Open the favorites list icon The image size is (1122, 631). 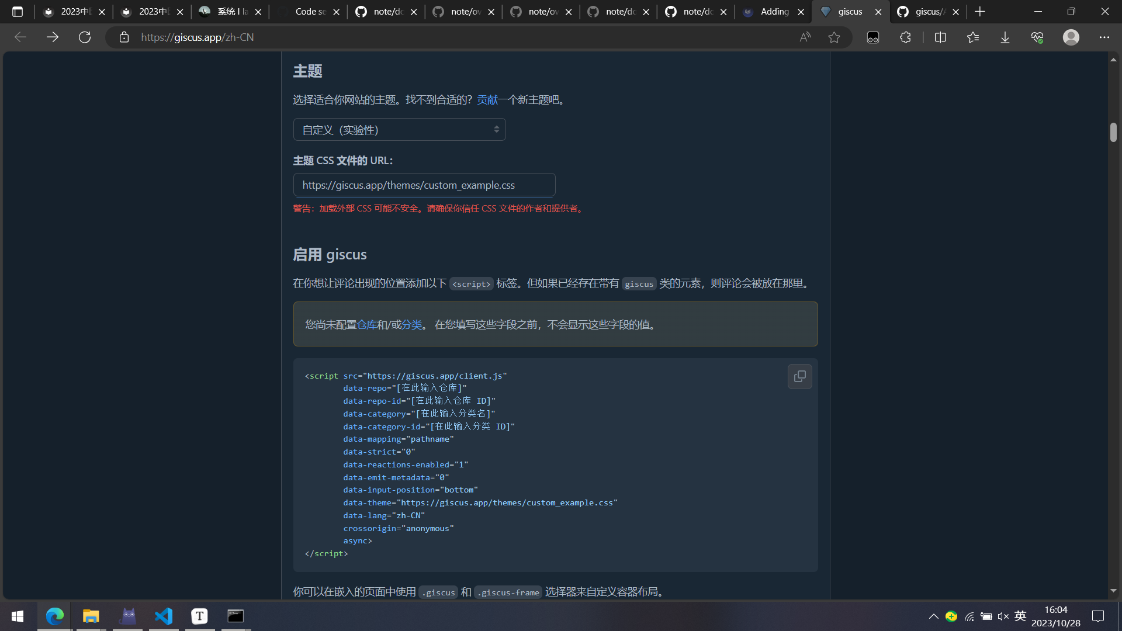972,37
